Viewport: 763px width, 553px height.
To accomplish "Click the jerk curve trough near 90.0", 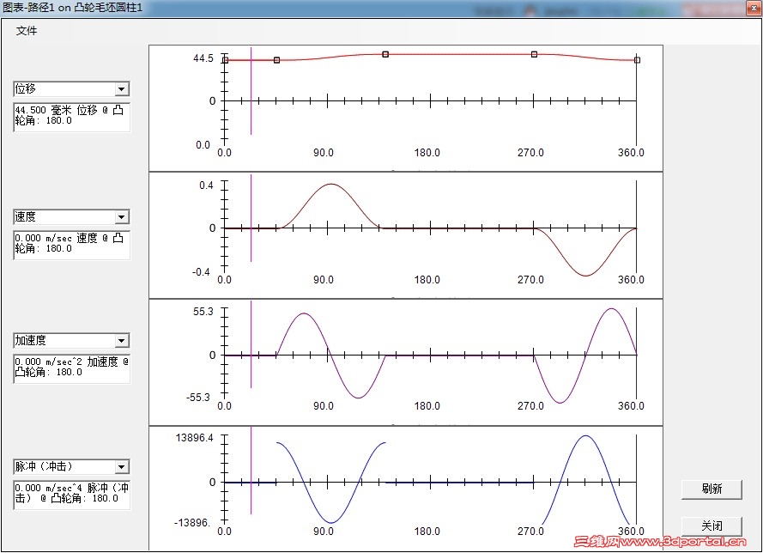I will click(x=331, y=523).
